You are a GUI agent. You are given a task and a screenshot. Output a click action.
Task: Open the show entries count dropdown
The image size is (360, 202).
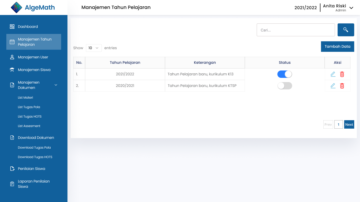click(94, 48)
